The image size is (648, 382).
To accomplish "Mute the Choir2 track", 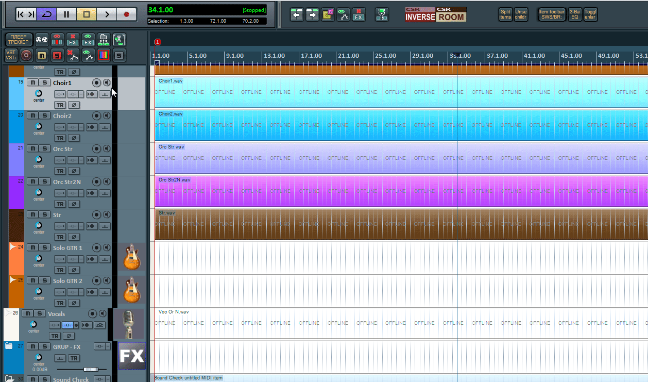I will pyautogui.click(x=33, y=116).
